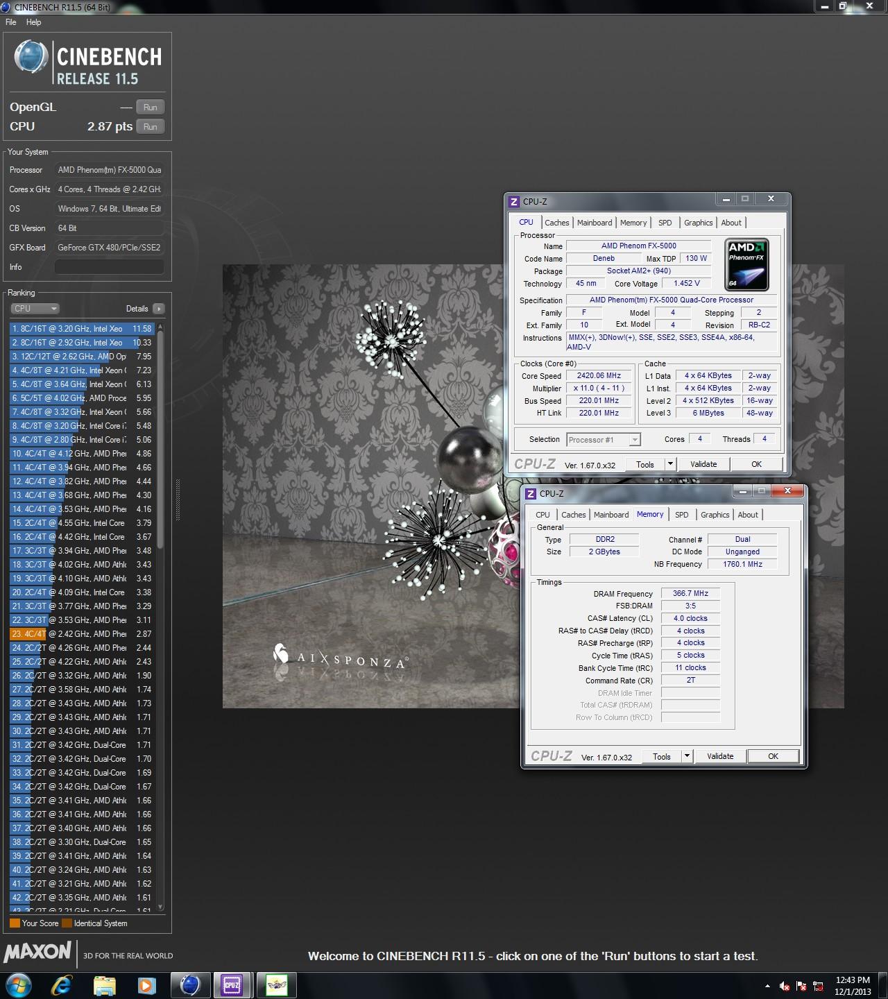Select ranking row 10 scoring 4.86
The width and height of the screenshot is (888, 999).
coord(82,454)
